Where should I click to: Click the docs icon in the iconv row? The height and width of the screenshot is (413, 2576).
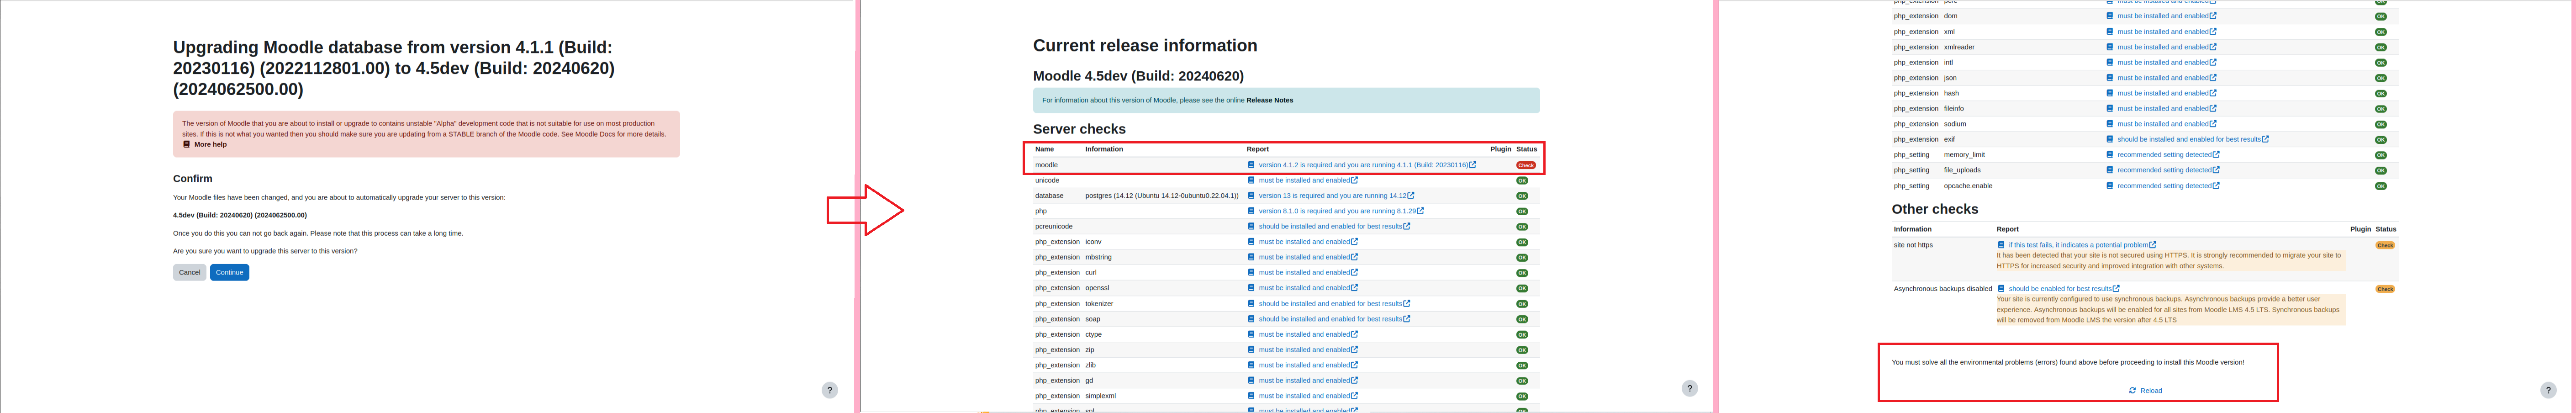(1251, 242)
